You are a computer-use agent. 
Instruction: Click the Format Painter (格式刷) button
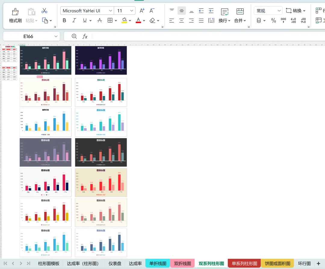15,15
